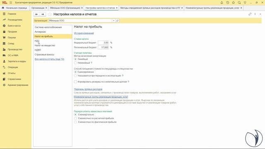Close the Настройки налогов и отчетов tab
This screenshot has width=265, height=149.
[117, 8]
